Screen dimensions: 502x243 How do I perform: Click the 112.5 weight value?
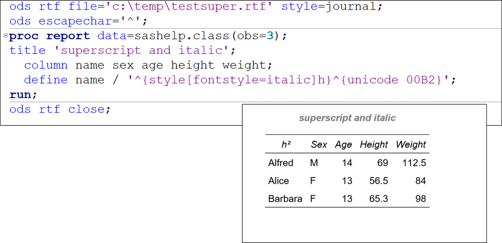pos(414,163)
